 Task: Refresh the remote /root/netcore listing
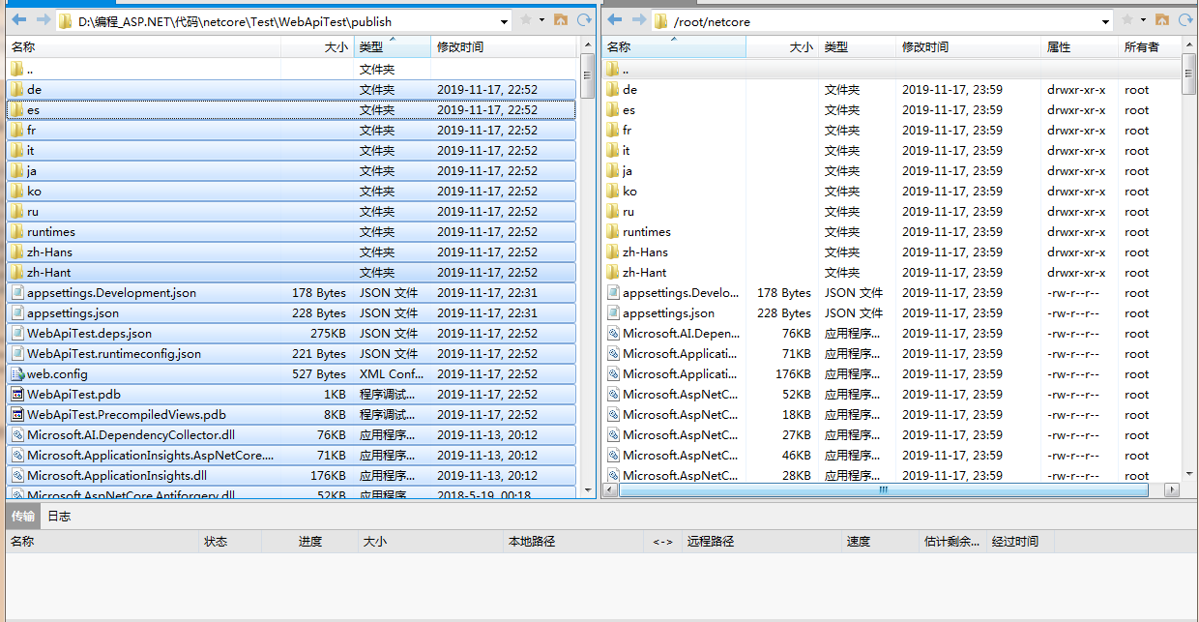pos(1184,20)
